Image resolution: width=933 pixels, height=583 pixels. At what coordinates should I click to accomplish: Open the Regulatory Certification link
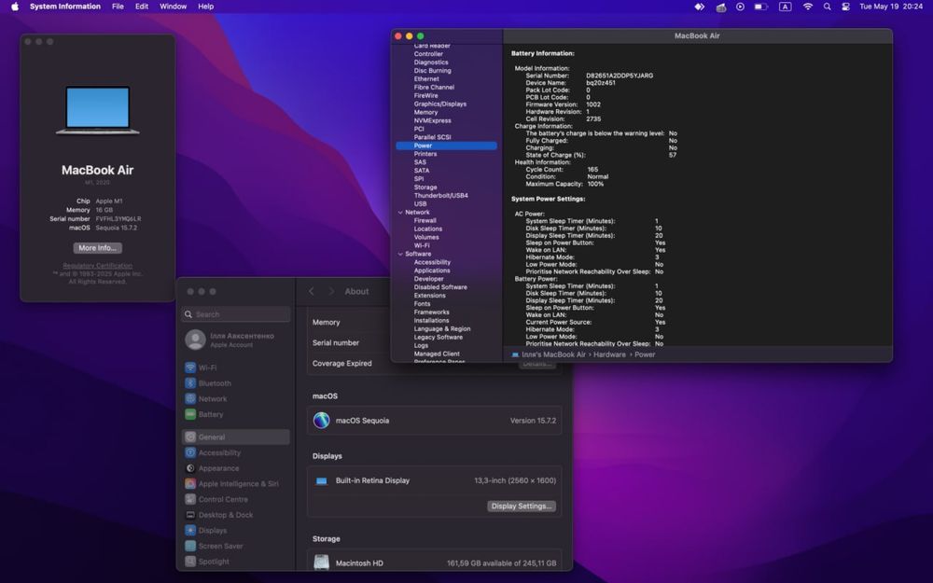point(98,266)
